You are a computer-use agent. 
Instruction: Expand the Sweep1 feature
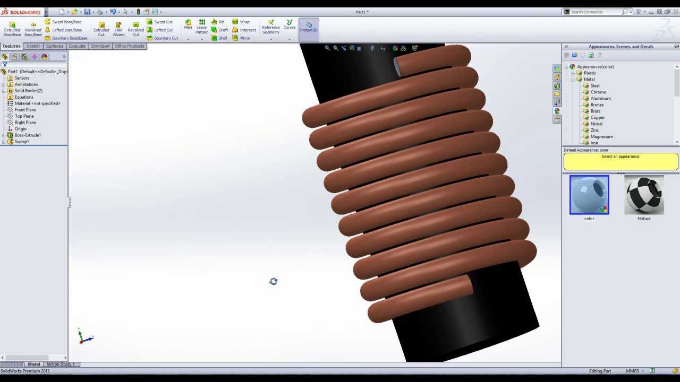coord(4,142)
